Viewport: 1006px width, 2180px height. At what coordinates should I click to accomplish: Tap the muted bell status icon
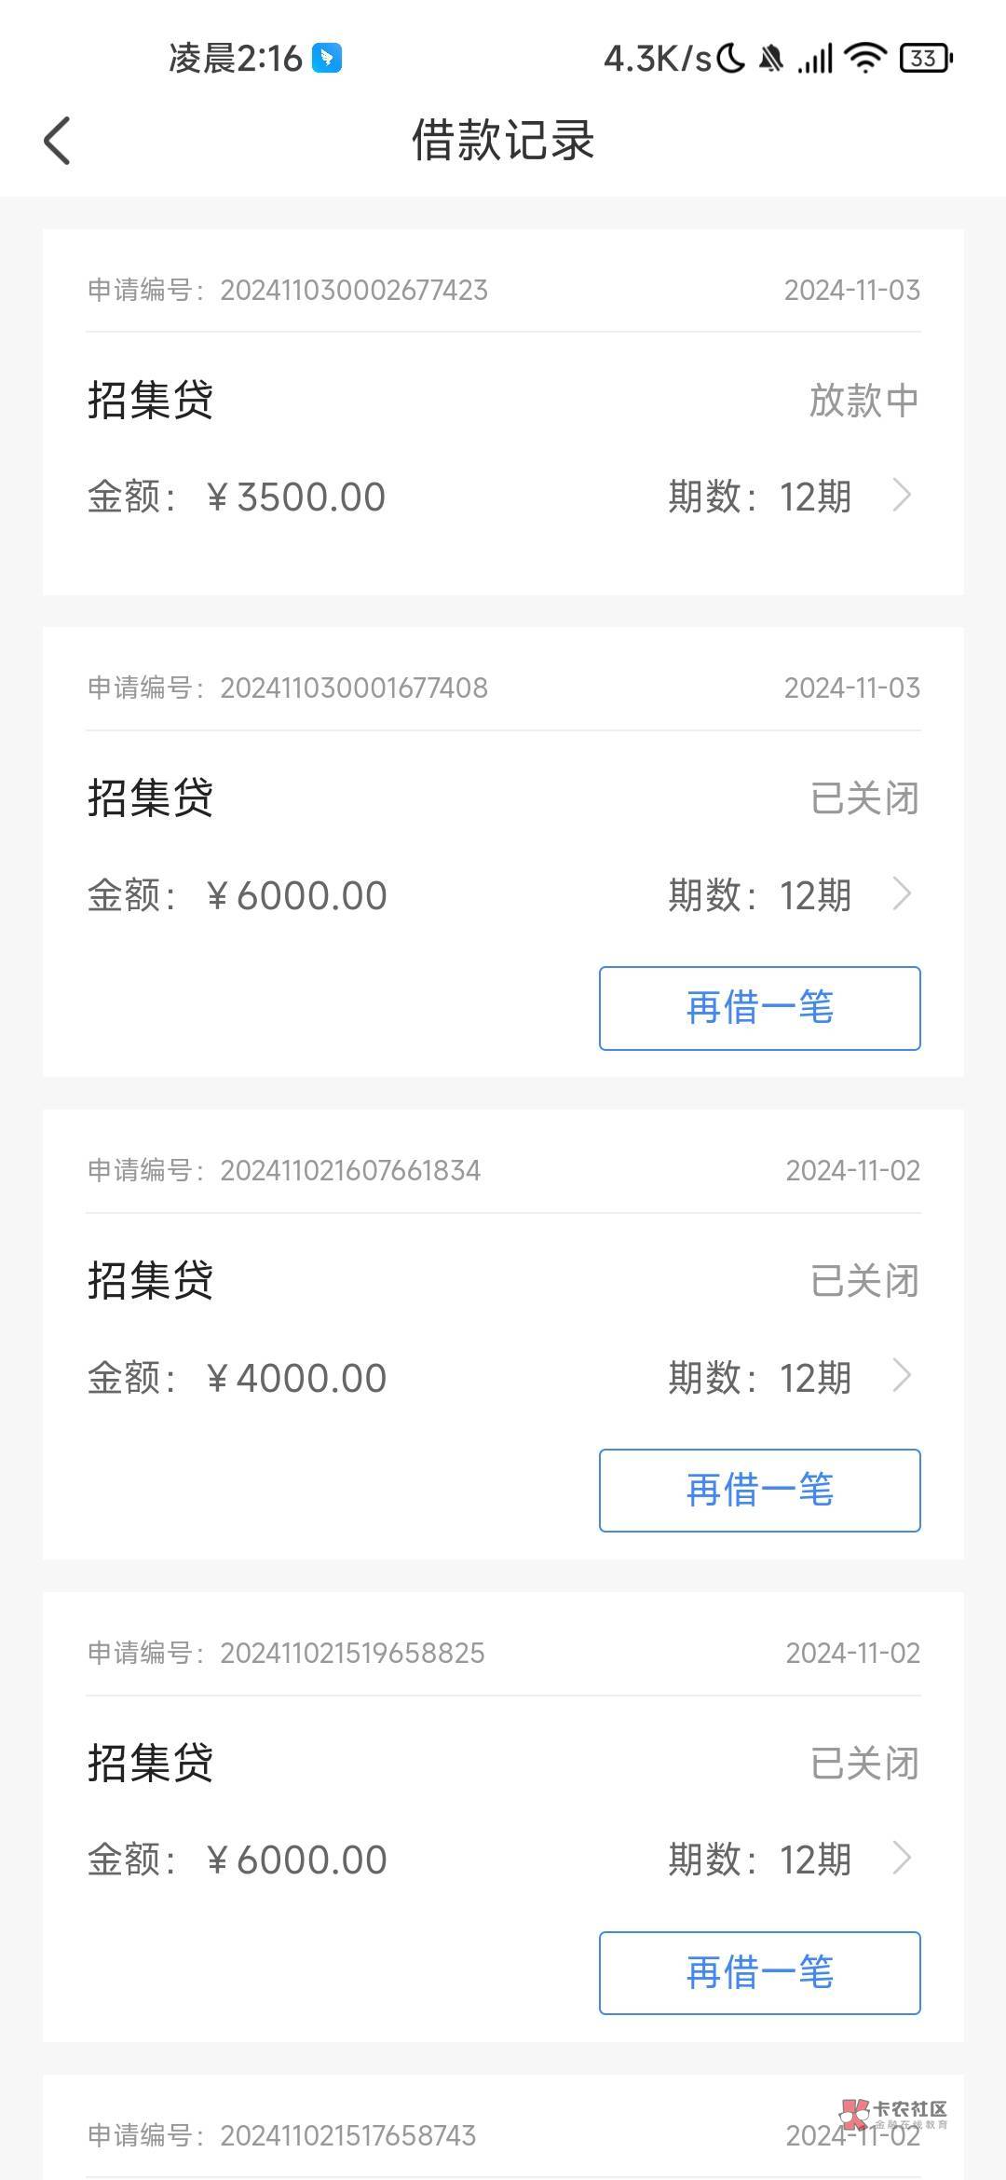pyautogui.click(x=770, y=60)
